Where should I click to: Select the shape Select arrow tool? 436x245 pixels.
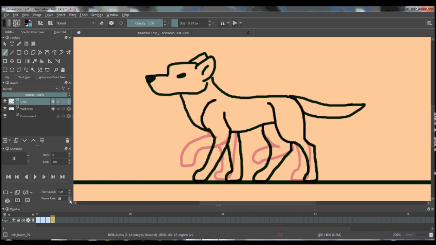pos(5,44)
